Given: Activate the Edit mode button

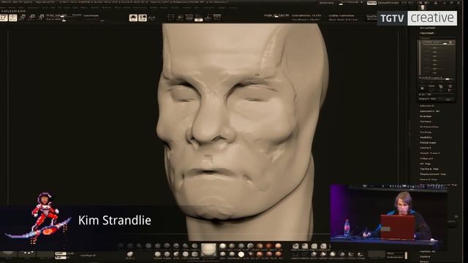Looking at the screenshot, I should pyautogui.click(x=4, y=18).
